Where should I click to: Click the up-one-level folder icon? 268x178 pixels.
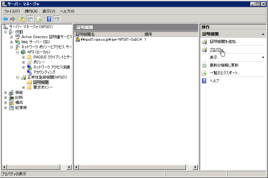[22, 19]
